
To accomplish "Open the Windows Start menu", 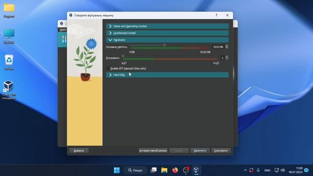I will pos(117,170).
